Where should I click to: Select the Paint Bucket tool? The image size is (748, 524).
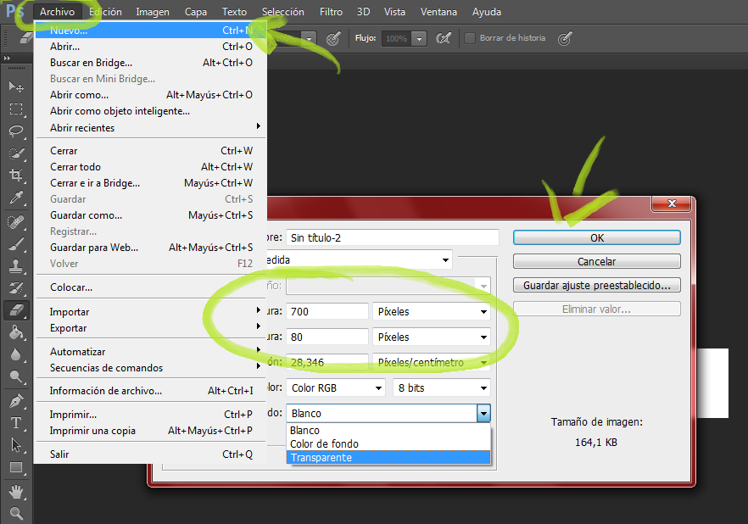coord(16,332)
